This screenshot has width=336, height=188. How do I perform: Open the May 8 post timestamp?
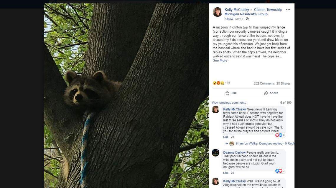(239, 19)
